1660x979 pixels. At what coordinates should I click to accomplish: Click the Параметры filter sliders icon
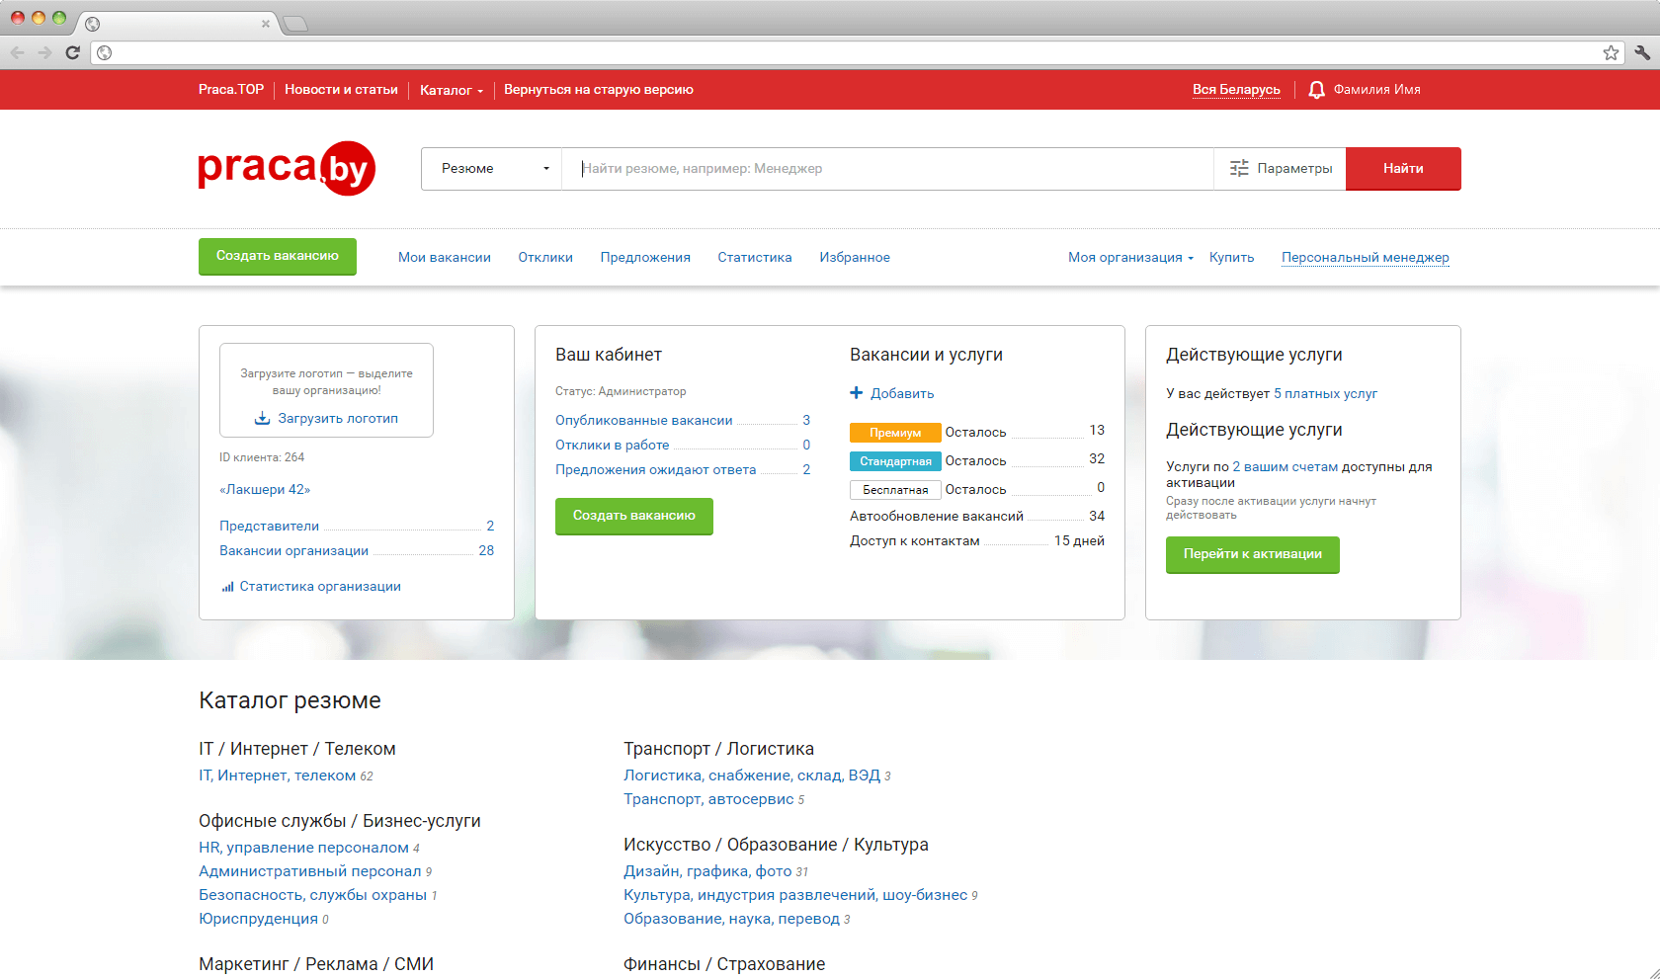[1239, 169]
